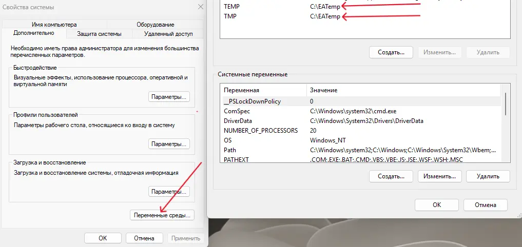Screen dimensions: 522x247
Task: Click the C:\Windows\System32\Drivers\DriverData value
Action: (x=366, y=120)
